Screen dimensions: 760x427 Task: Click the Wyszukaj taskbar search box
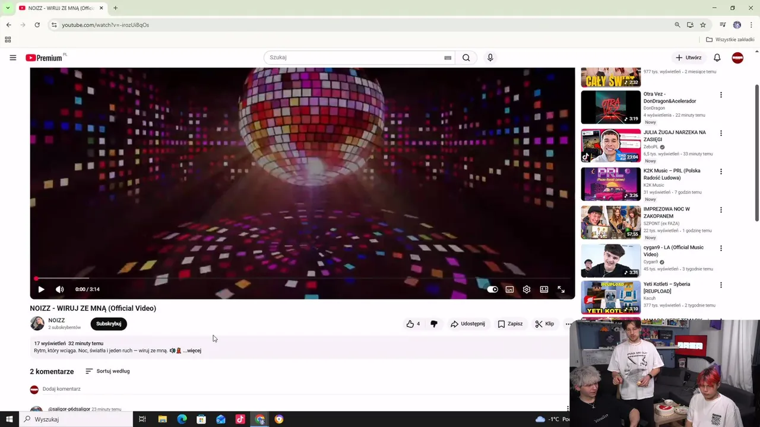pos(76,419)
